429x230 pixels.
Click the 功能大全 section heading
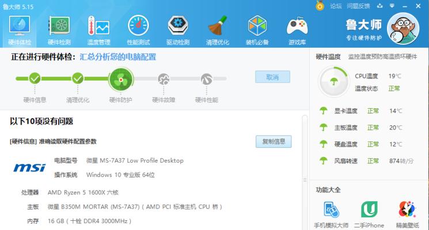(328, 190)
